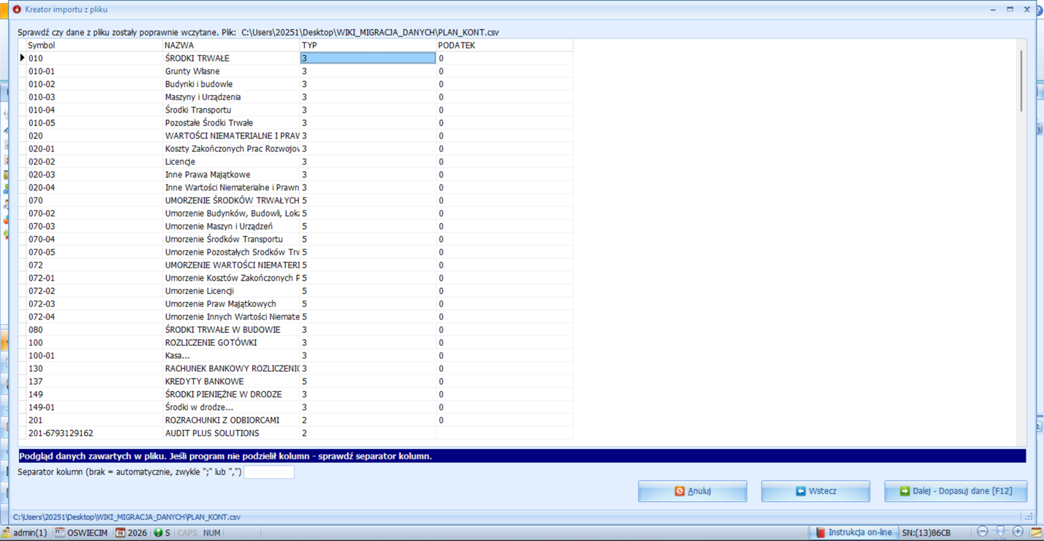Maximize the Kreator importu z pliku window
1044x541 pixels.
pos(1010,10)
